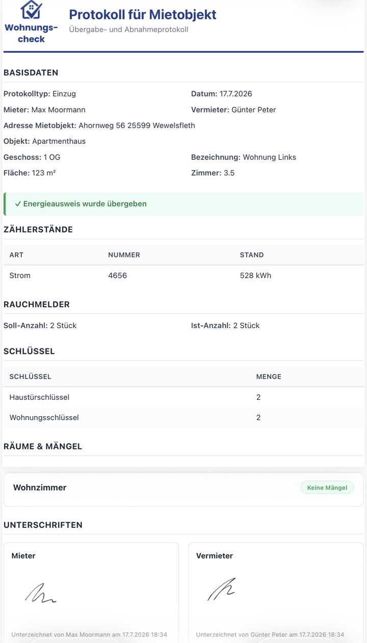Click the MENGE column header
The width and height of the screenshot is (367, 643).
pyautogui.click(x=269, y=377)
